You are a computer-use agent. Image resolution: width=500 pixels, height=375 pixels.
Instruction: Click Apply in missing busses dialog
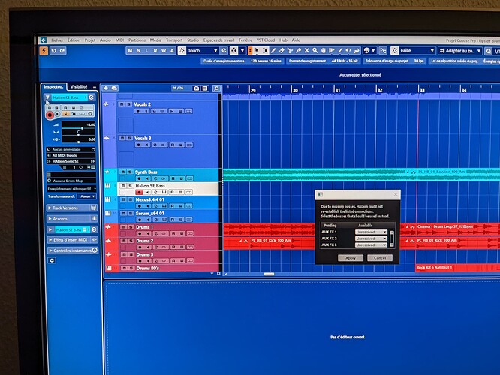(x=351, y=258)
